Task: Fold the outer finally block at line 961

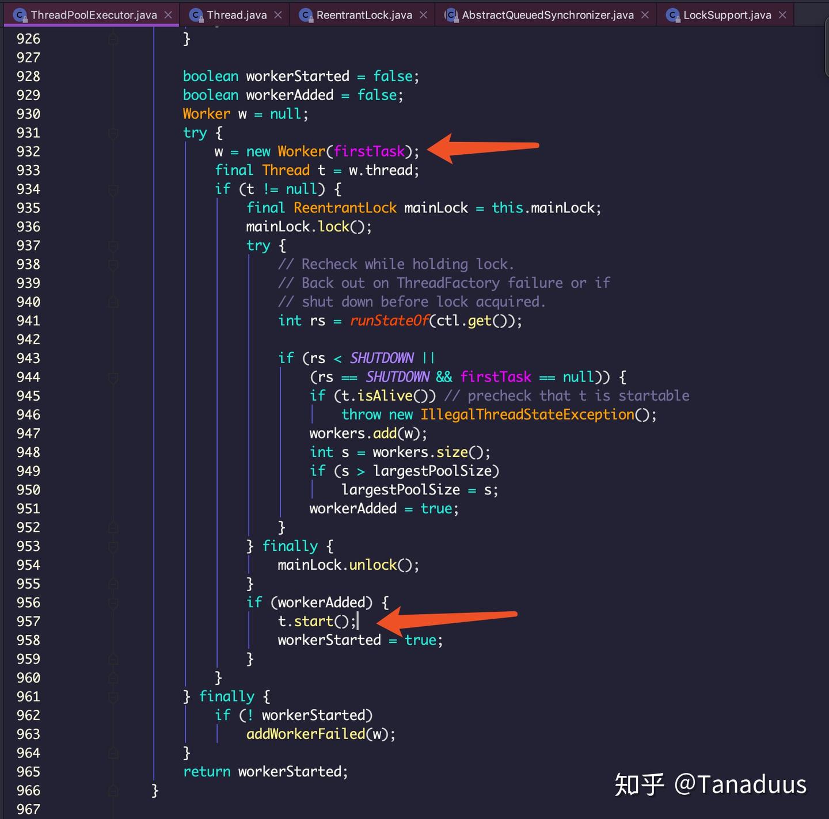Action: tap(113, 697)
